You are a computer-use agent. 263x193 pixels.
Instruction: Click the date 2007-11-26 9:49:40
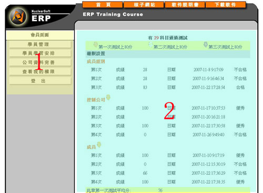(208, 135)
